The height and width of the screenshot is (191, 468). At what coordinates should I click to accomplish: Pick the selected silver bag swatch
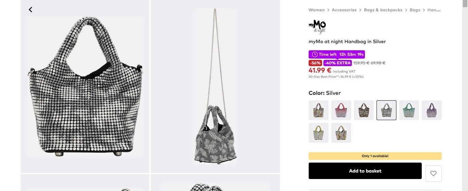coord(386,110)
